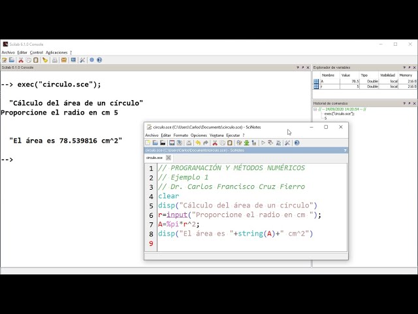Viewport: 418px width, 314px height.
Task: Open Editar menu in SciNotes
Action: click(x=166, y=135)
